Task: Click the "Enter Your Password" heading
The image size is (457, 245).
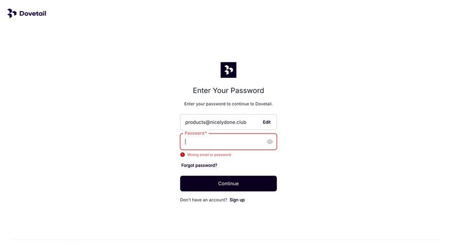Action: tap(228, 91)
